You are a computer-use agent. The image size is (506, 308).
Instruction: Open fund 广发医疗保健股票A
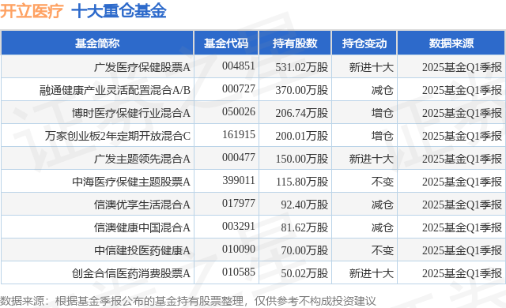coord(142,67)
